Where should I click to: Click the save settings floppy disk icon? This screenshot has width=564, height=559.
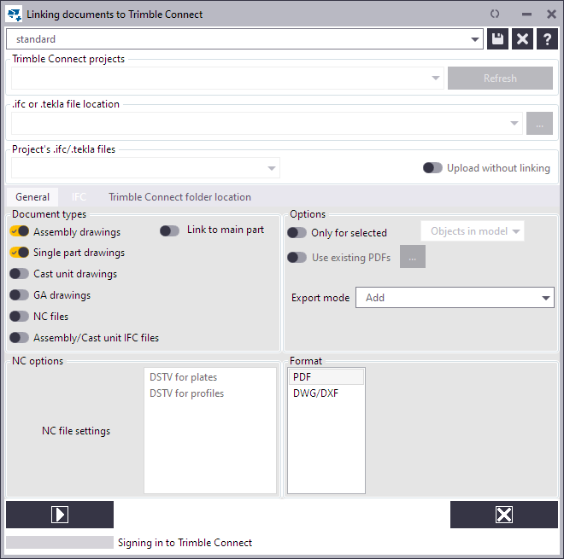click(x=497, y=38)
